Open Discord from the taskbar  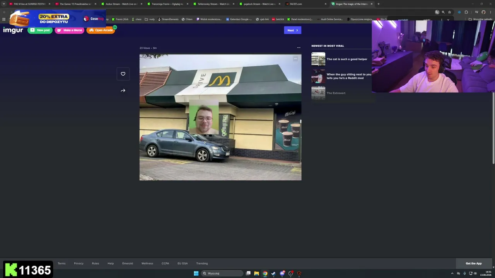coord(282,273)
